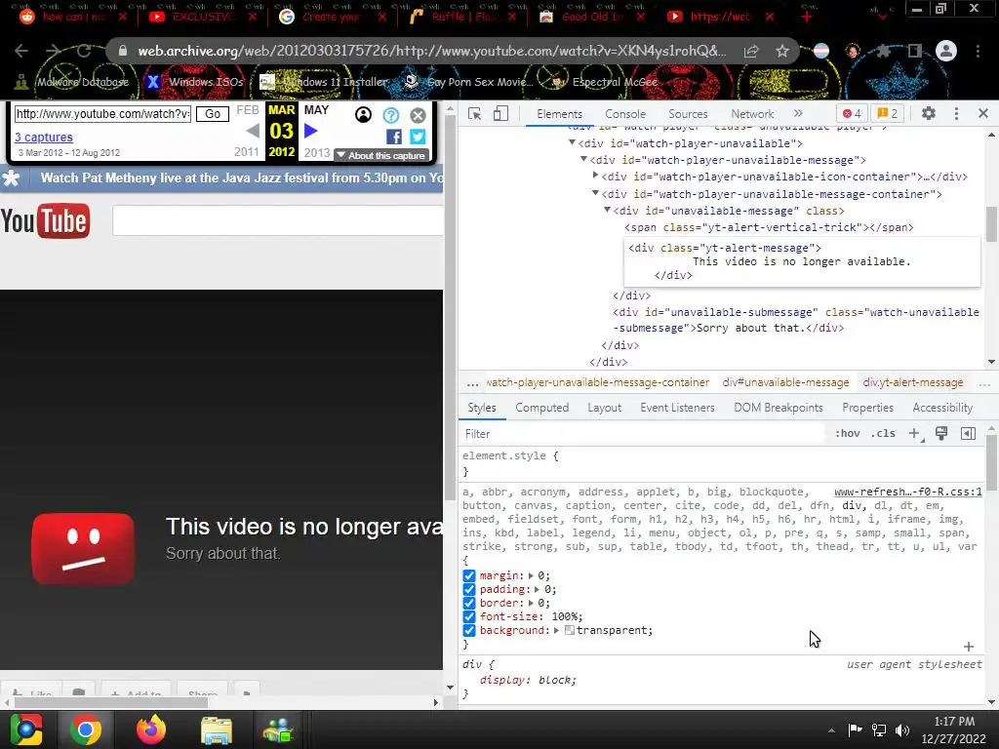Expand the border shorthand triangle
Image resolution: width=999 pixels, height=749 pixels.
pos(531,603)
